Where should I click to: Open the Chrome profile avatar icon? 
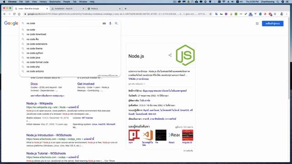282,14
